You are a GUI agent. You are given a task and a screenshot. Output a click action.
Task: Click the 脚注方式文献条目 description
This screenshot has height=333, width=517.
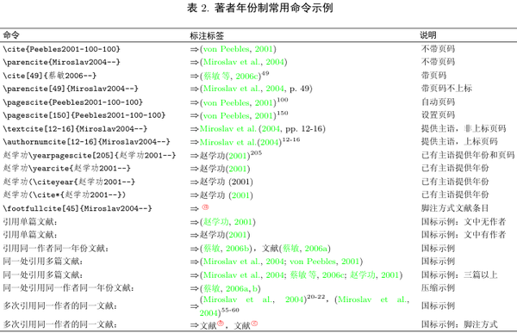coord(455,208)
